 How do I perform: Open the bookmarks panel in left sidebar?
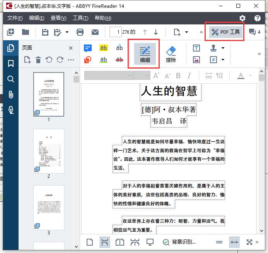coord(11,64)
